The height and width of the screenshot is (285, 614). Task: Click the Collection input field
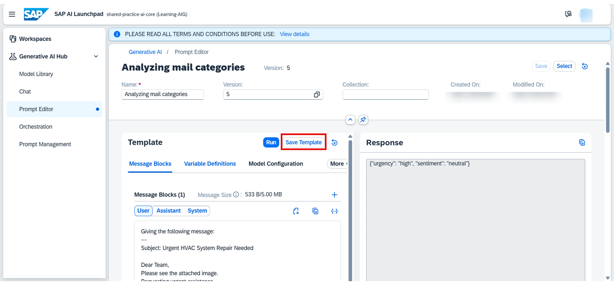coord(385,95)
